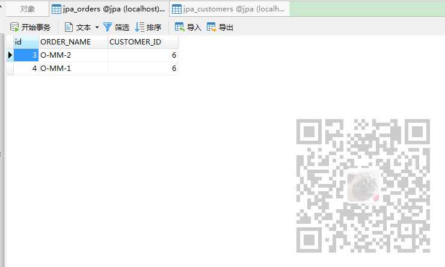Click CUSTOMER_ID cell in the O-MM-2 row
The image size is (445, 267).
tap(143, 55)
